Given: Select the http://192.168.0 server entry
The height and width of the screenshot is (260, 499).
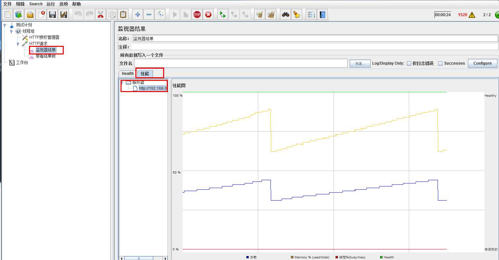Looking at the screenshot, I should tap(153, 88).
